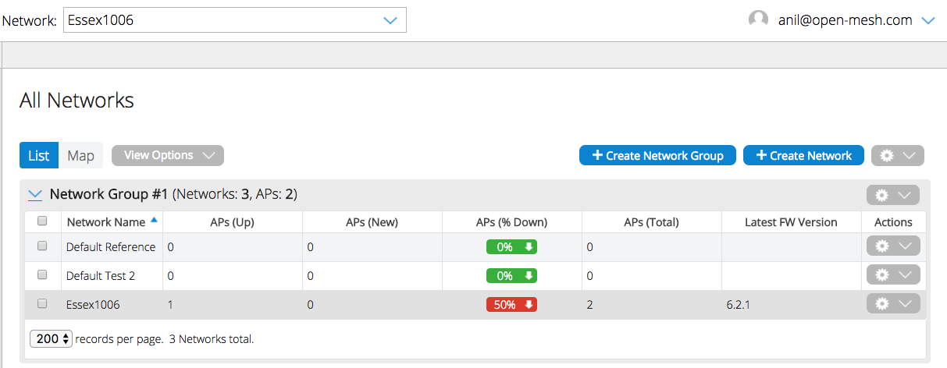This screenshot has width=947, height=368.
Task: Click the Create Network button
Action: pos(803,155)
